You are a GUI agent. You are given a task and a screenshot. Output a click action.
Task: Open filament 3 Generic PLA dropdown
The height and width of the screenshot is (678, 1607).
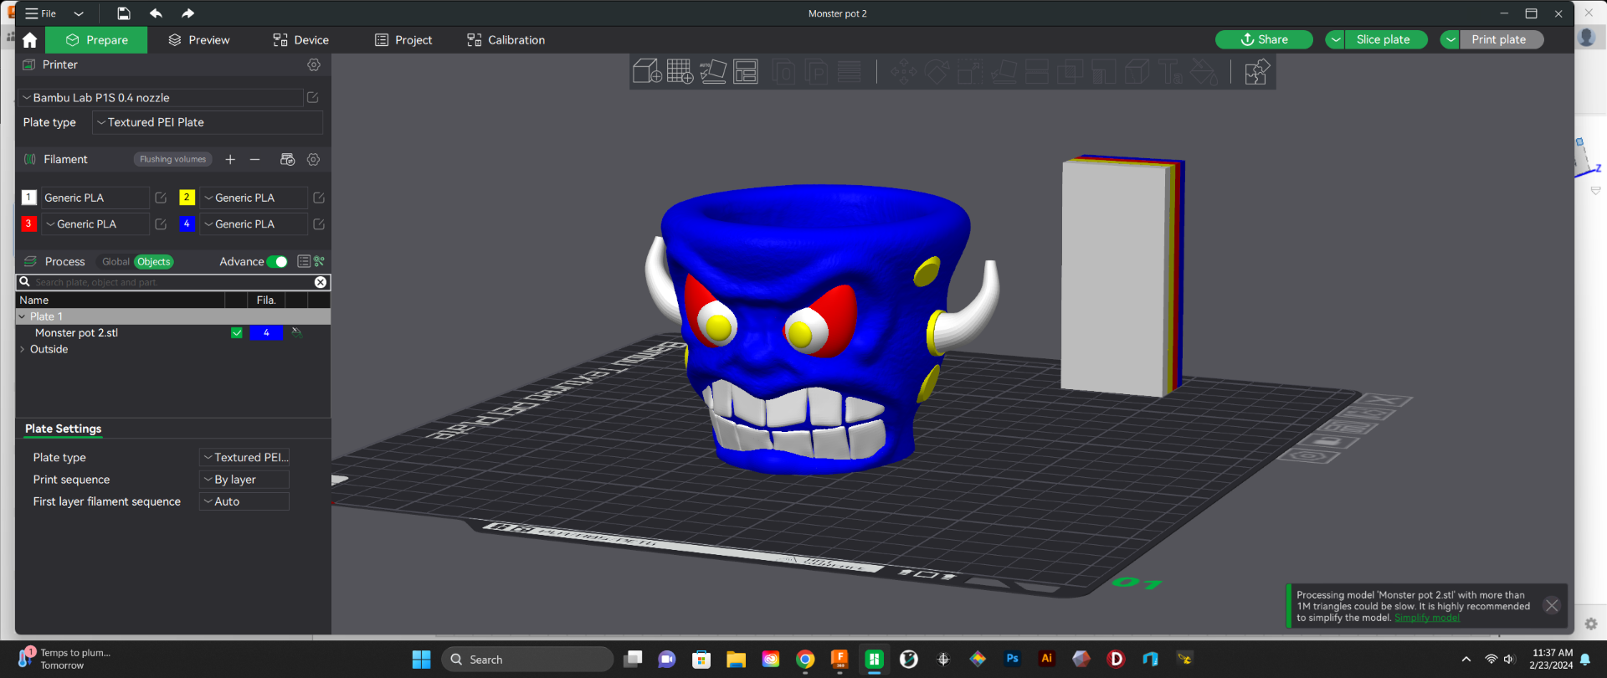[x=95, y=224]
